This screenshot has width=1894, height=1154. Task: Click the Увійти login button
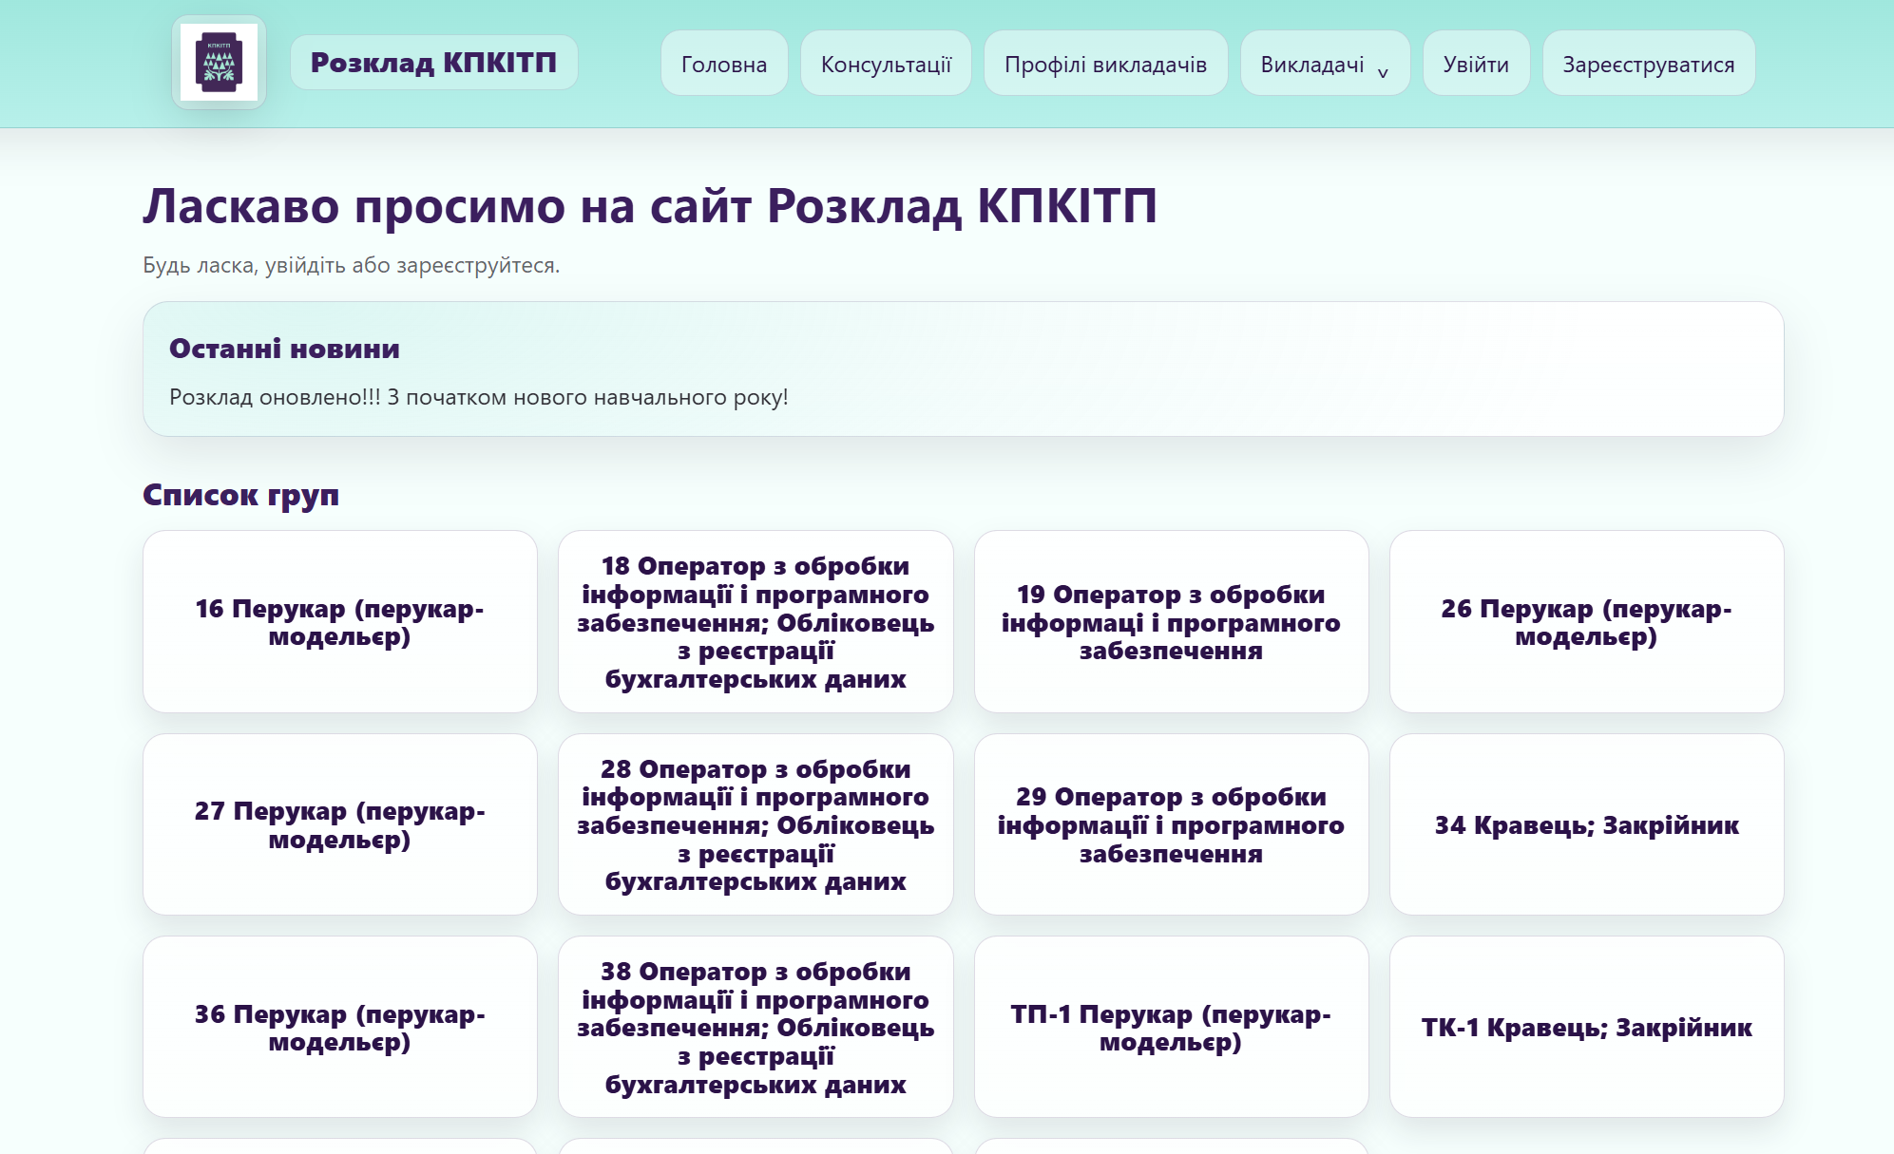1476,64
